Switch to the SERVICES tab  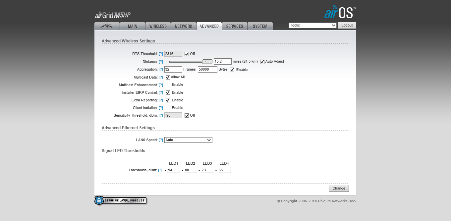(x=235, y=26)
